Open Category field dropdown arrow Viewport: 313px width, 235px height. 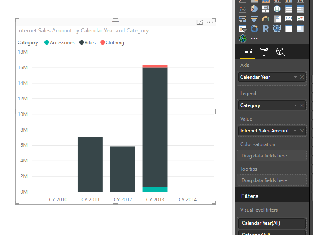coord(295,105)
